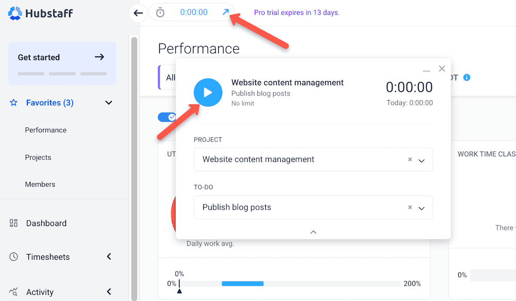
Task: Pop out the timer with the arrow icon
Action: click(x=225, y=12)
